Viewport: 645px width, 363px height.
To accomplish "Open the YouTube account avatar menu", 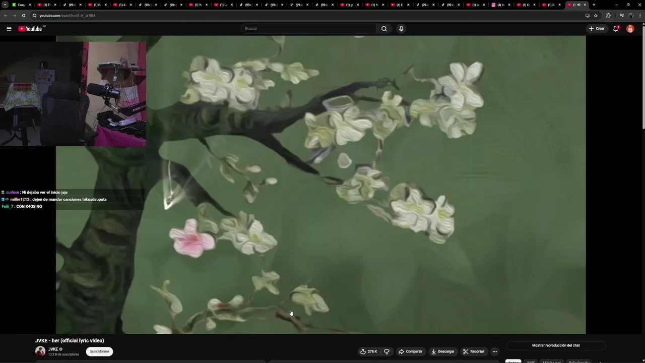I will (x=630, y=29).
